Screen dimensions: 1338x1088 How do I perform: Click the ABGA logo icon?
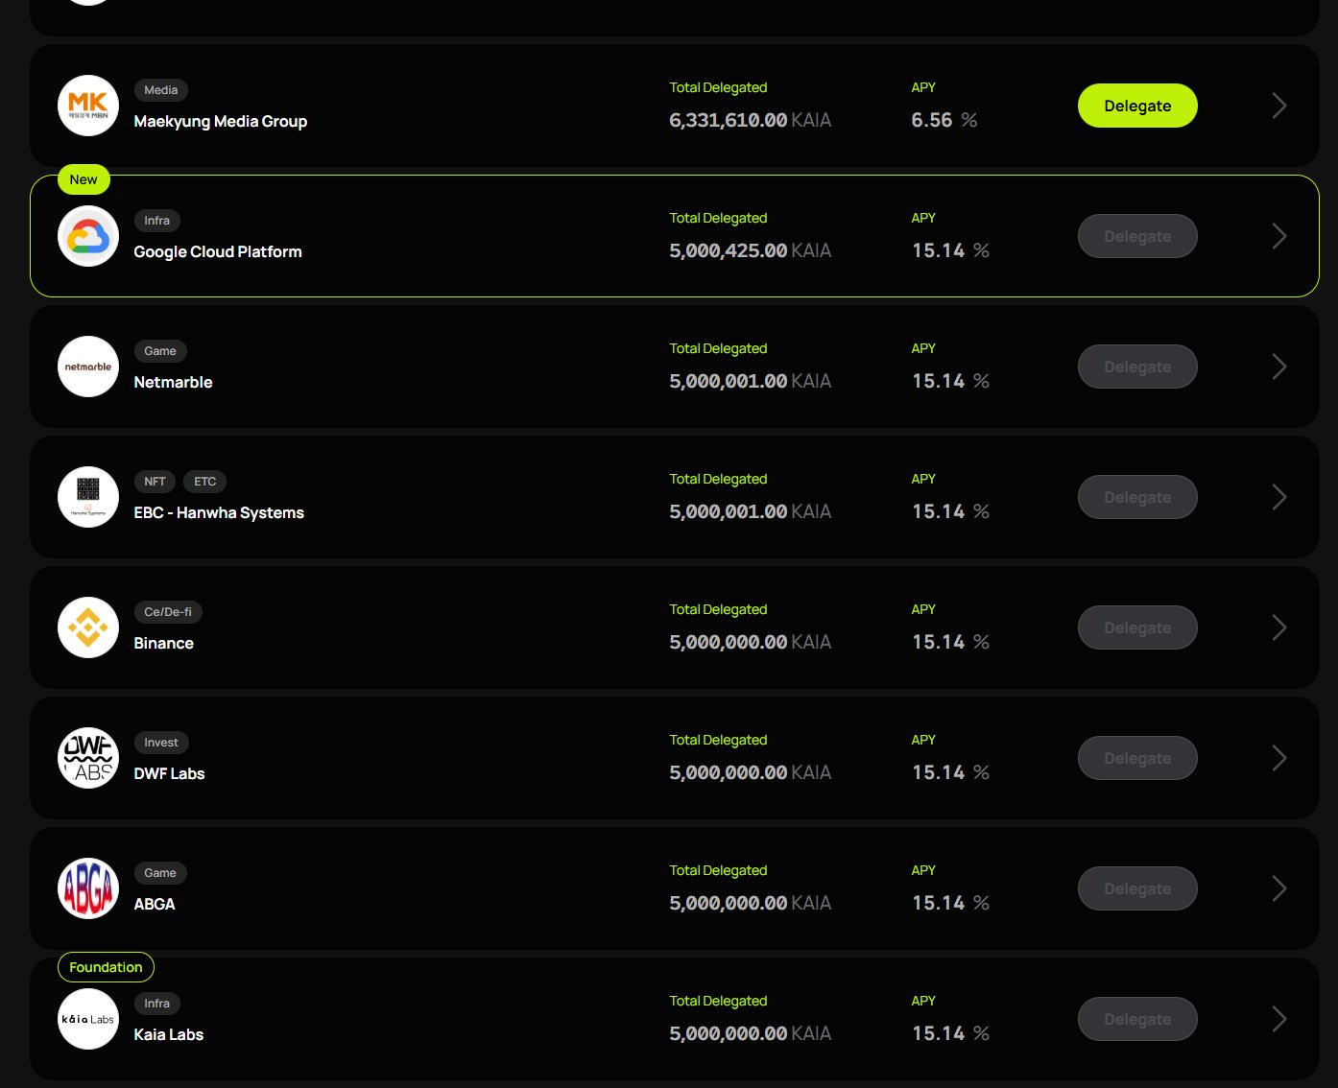point(88,888)
